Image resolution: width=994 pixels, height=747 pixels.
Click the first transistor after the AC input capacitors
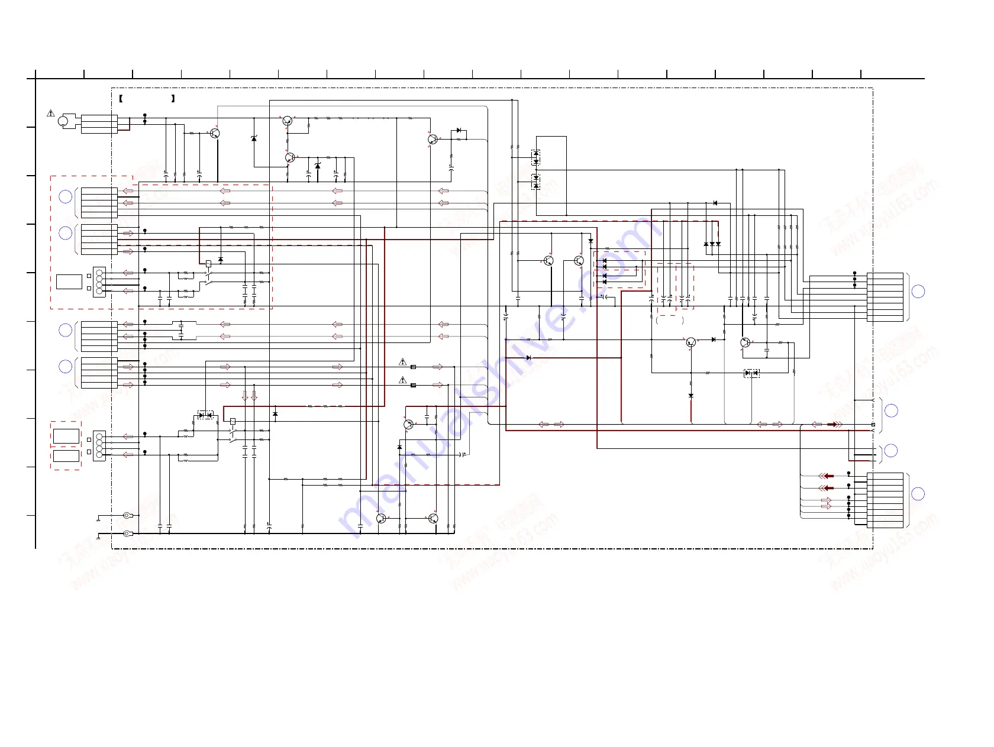click(x=215, y=133)
